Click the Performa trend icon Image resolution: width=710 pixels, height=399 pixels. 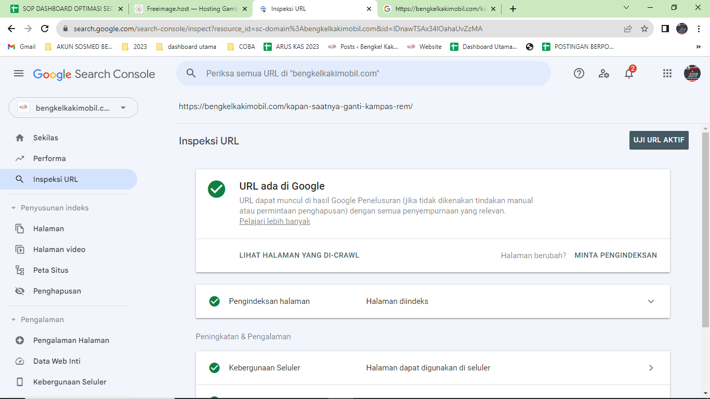[x=20, y=158]
